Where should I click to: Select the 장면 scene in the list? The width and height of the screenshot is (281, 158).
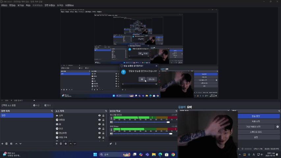point(26,116)
